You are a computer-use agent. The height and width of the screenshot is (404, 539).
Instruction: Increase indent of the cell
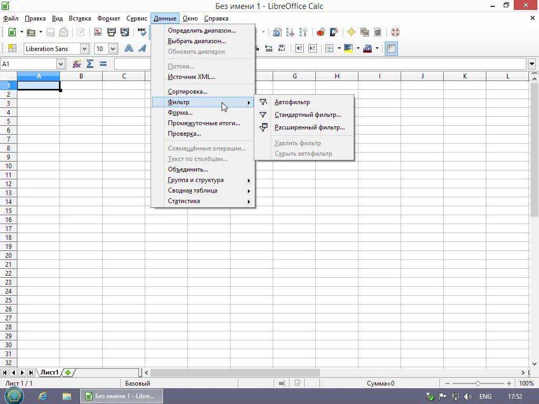tap(313, 48)
